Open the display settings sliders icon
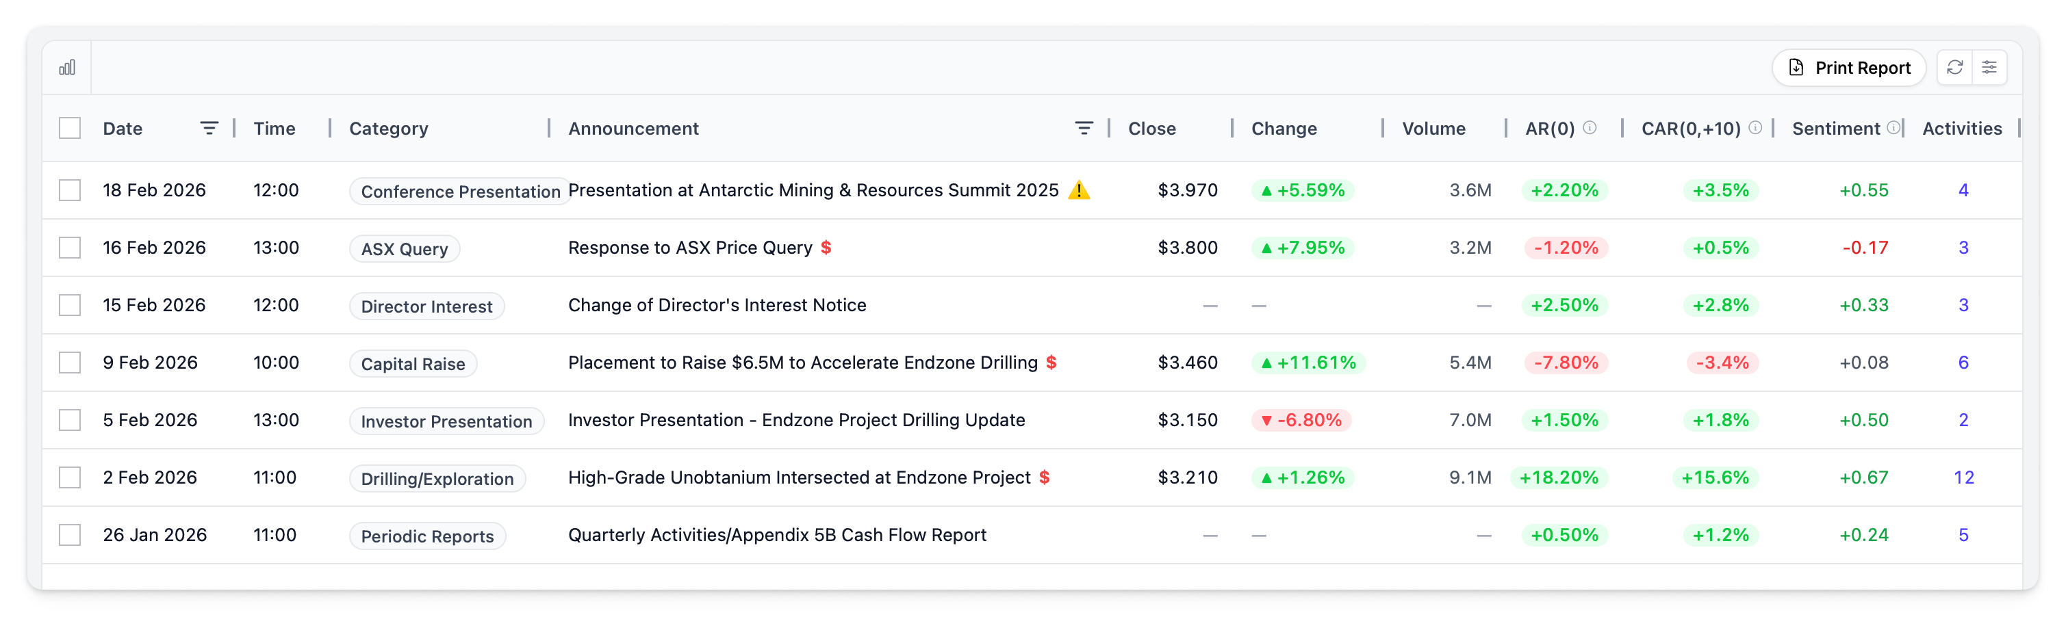Screen dimensions: 2066x617 1990,67
